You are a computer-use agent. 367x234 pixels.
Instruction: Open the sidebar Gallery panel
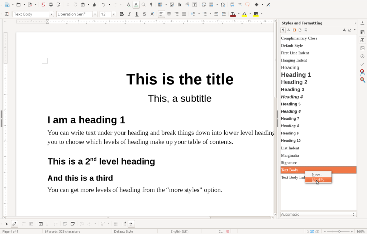[362, 48]
